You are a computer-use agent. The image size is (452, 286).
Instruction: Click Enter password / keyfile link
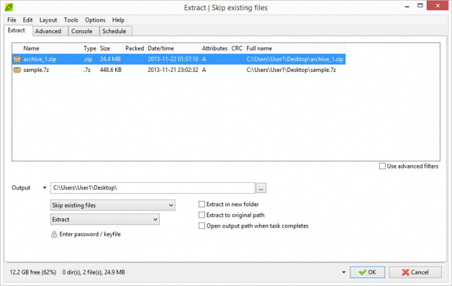[x=90, y=234]
